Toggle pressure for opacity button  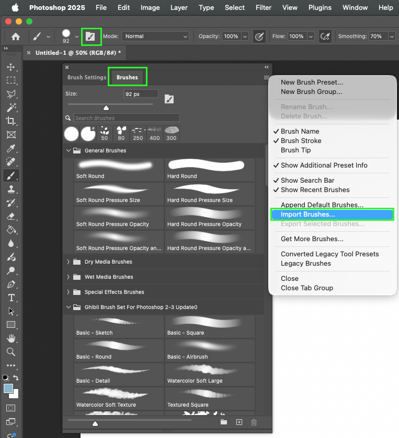[x=259, y=37]
